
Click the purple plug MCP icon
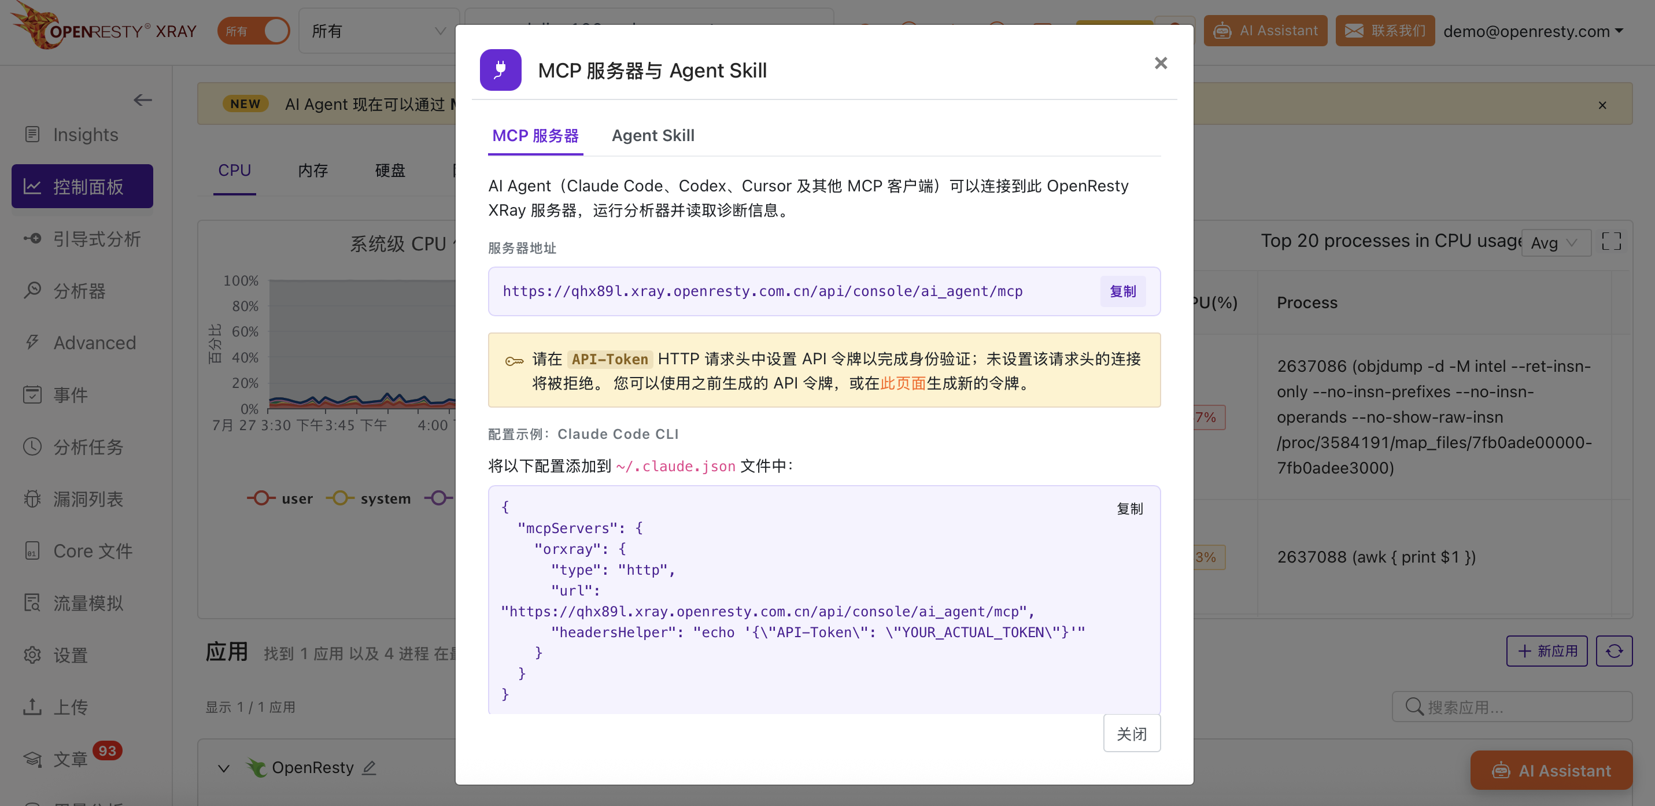pos(500,70)
